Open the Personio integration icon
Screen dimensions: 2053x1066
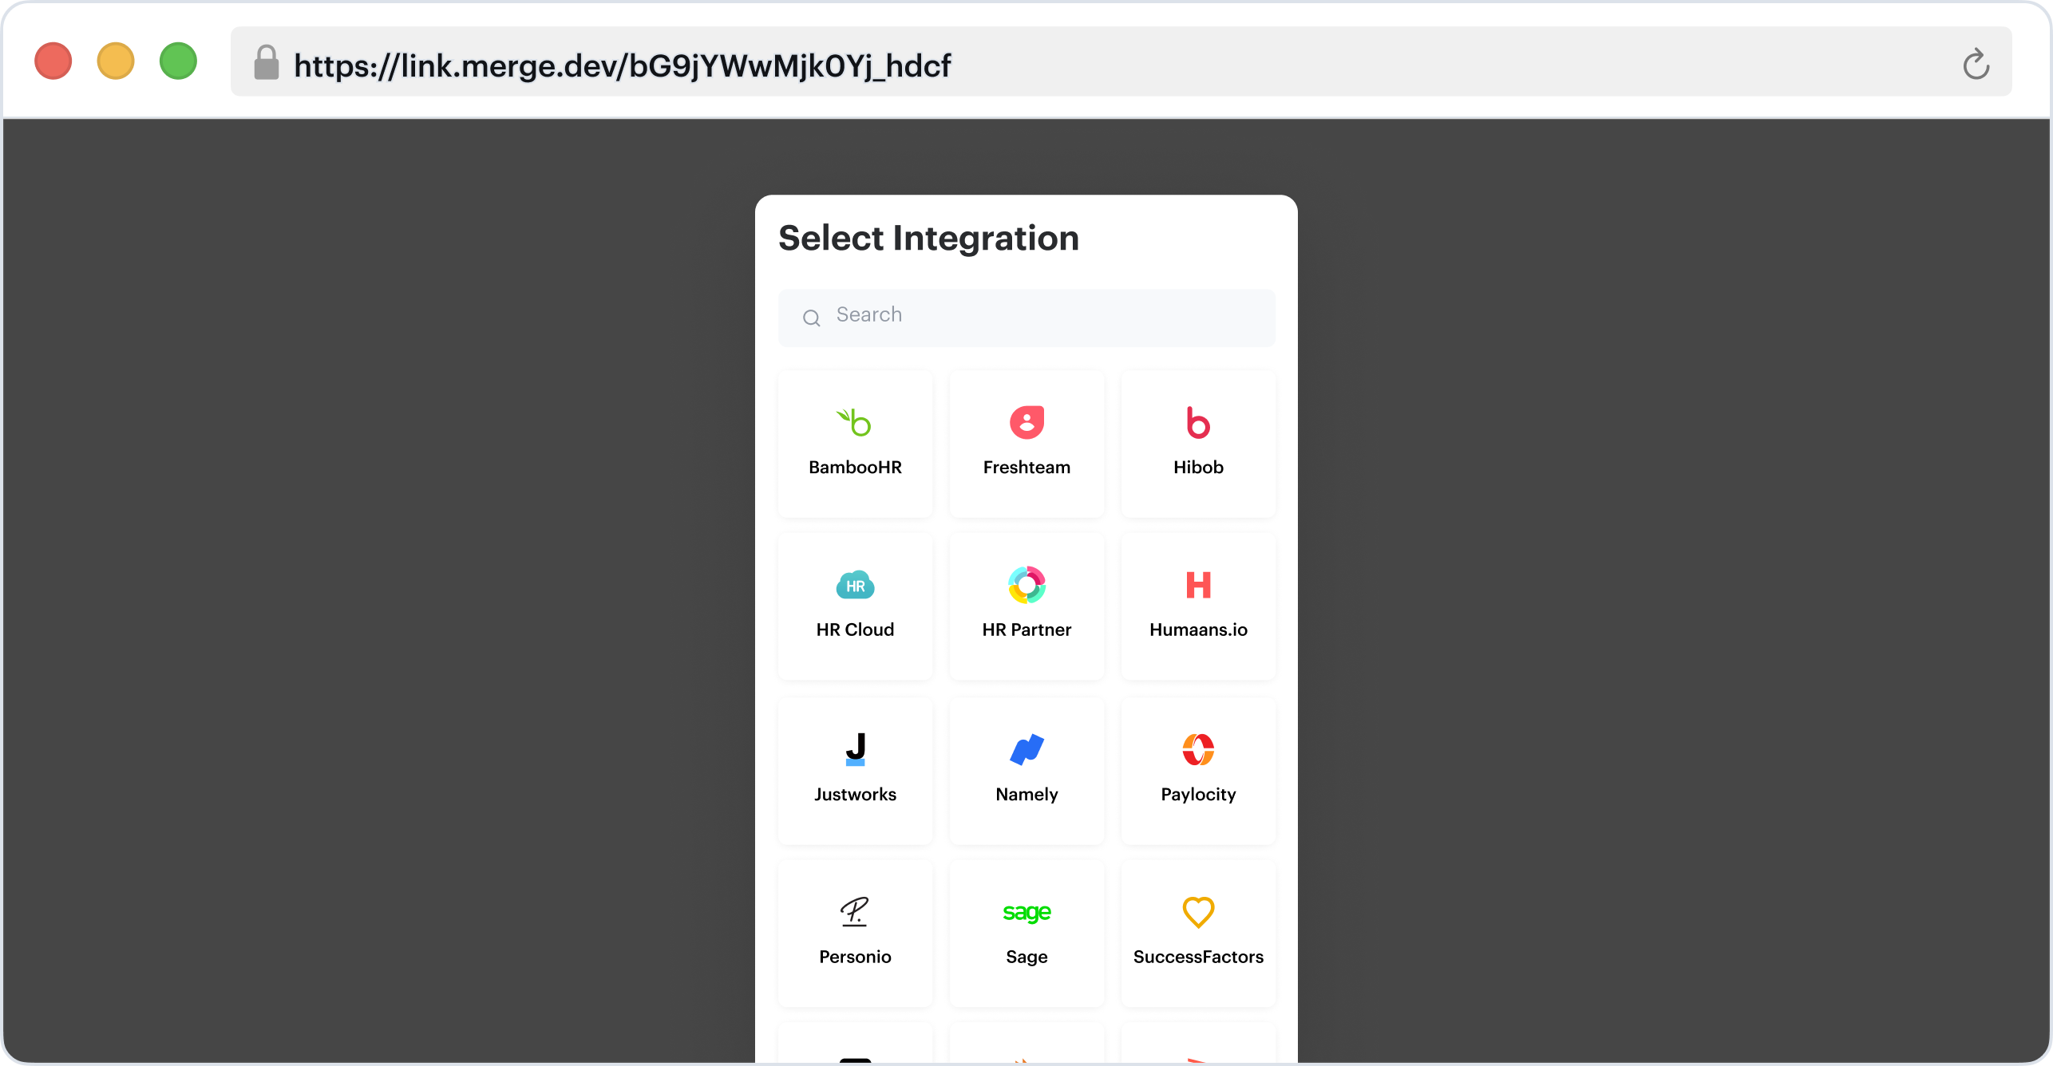[855, 912]
